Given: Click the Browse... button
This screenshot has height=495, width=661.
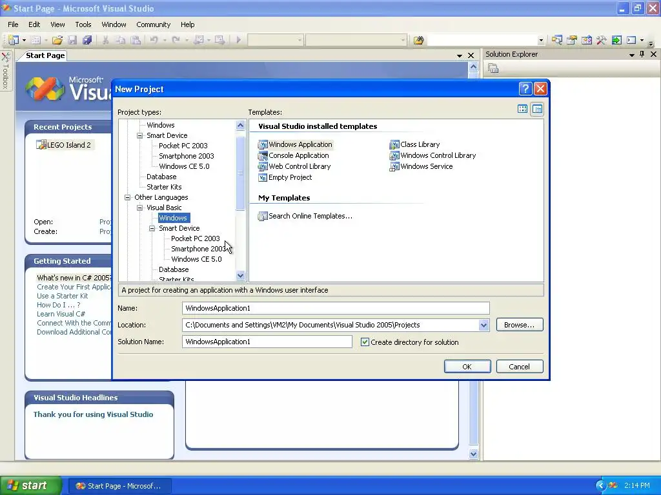Looking at the screenshot, I should (x=520, y=325).
